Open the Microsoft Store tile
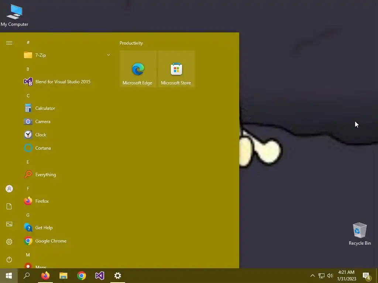The image size is (378, 283). pyautogui.click(x=176, y=69)
